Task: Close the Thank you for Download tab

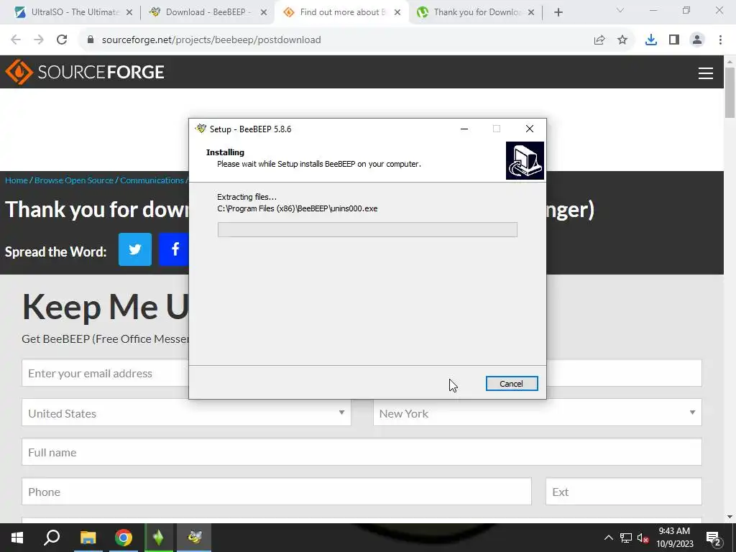Action: (531, 13)
